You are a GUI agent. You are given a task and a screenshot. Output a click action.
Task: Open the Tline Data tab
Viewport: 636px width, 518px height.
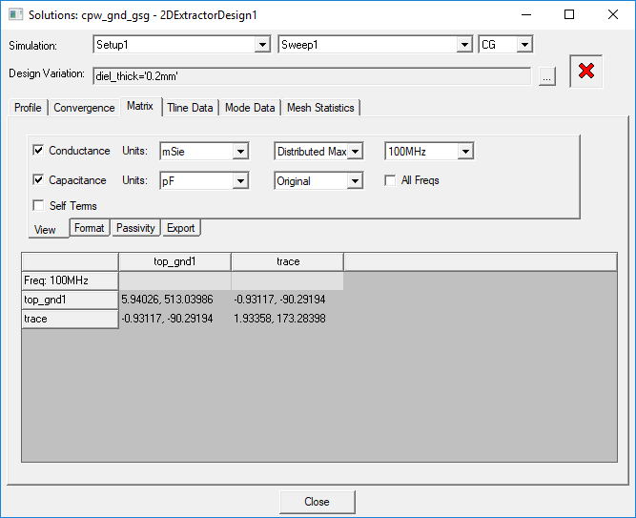[x=190, y=108]
